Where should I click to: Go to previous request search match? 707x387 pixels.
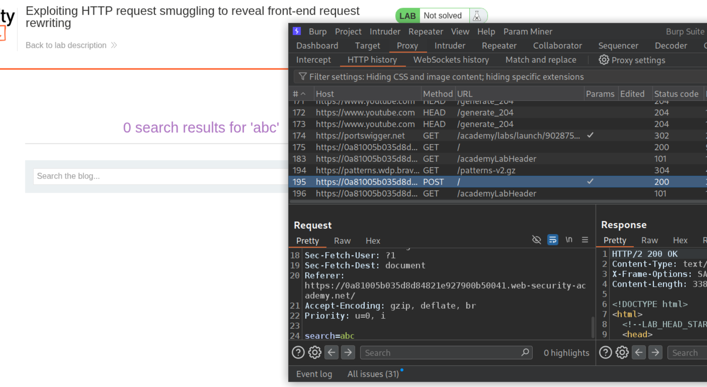332,353
